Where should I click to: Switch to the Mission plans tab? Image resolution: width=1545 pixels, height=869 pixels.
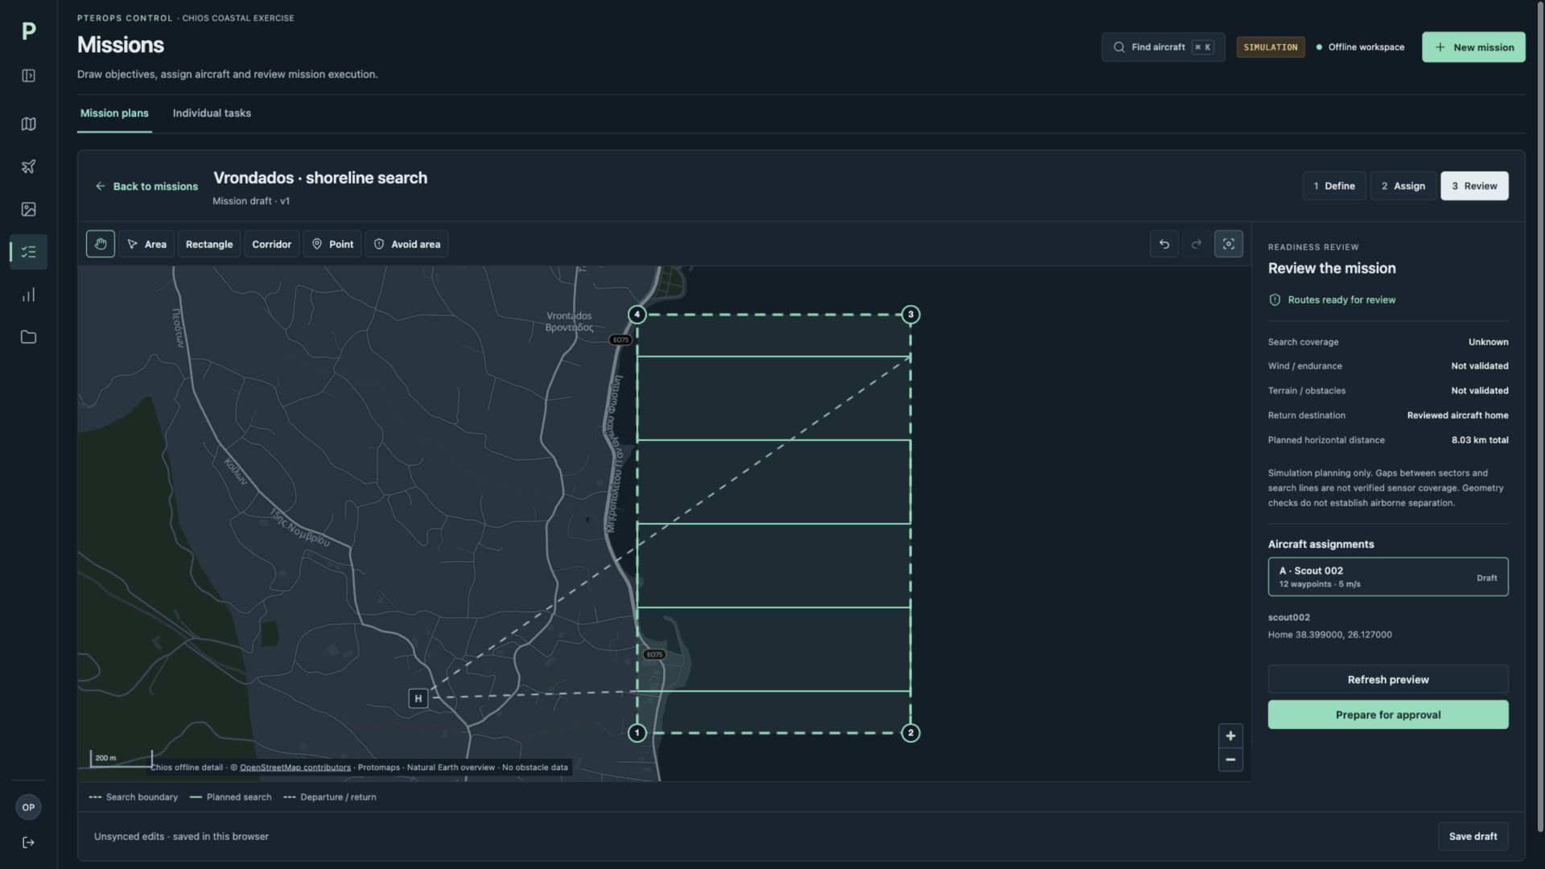pos(114,113)
